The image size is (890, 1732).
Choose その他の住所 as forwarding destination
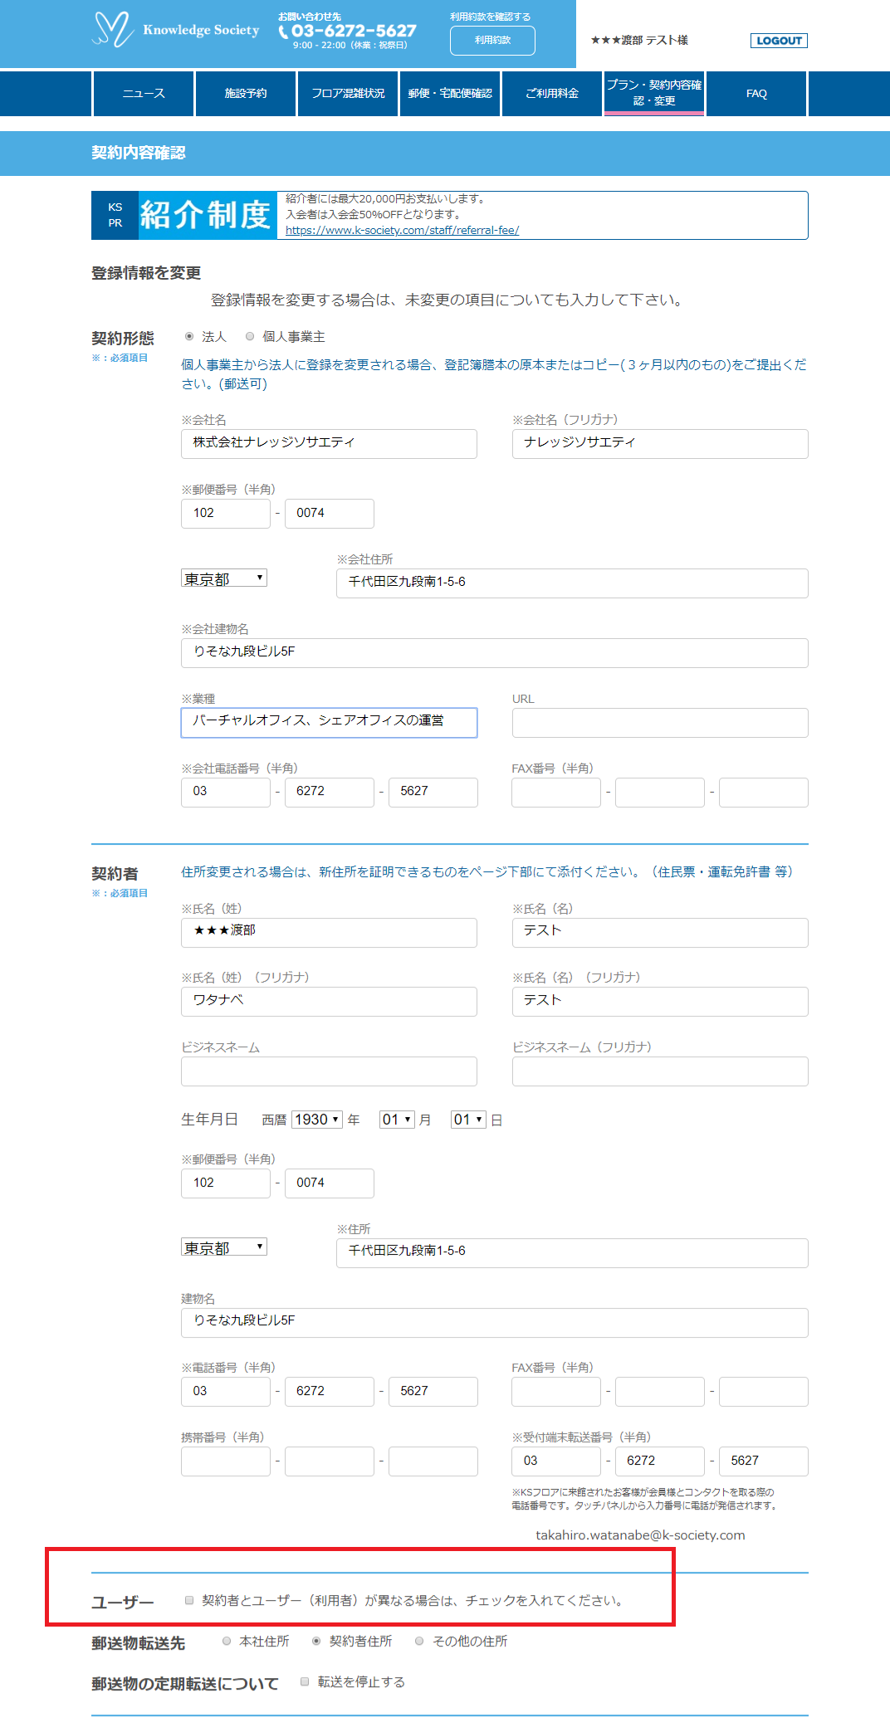point(419,1641)
